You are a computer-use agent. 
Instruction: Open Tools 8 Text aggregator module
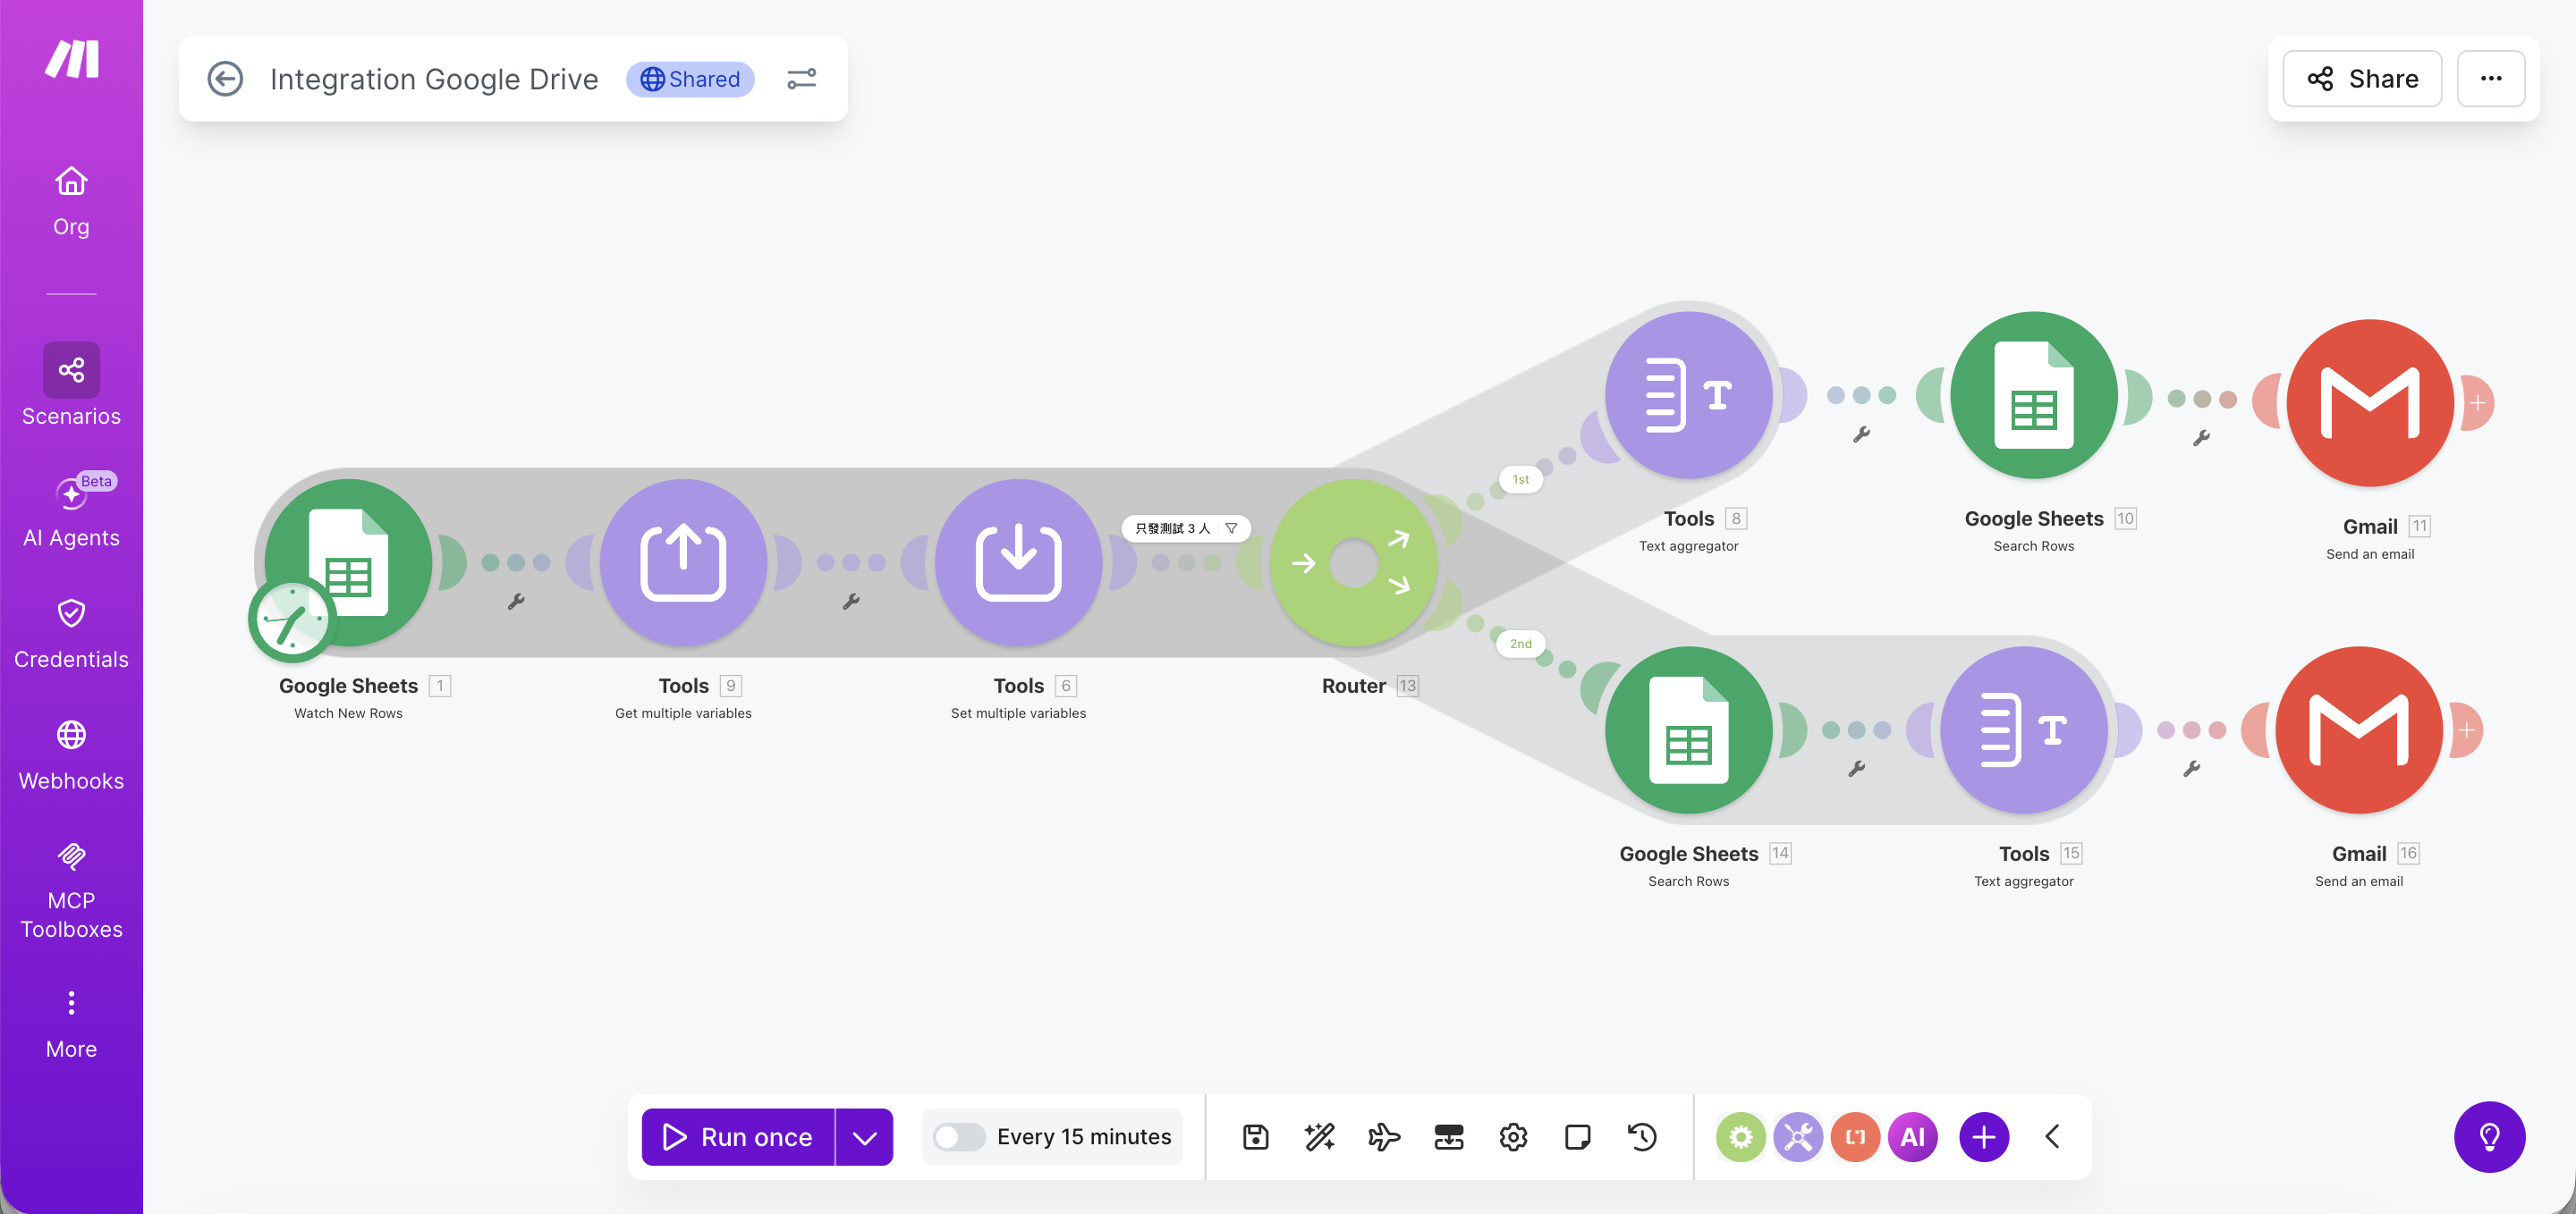pyautogui.click(x=1689, y=394)
